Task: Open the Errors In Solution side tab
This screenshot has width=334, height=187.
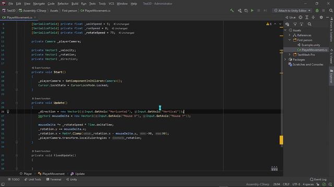Action: coord(331,30)
